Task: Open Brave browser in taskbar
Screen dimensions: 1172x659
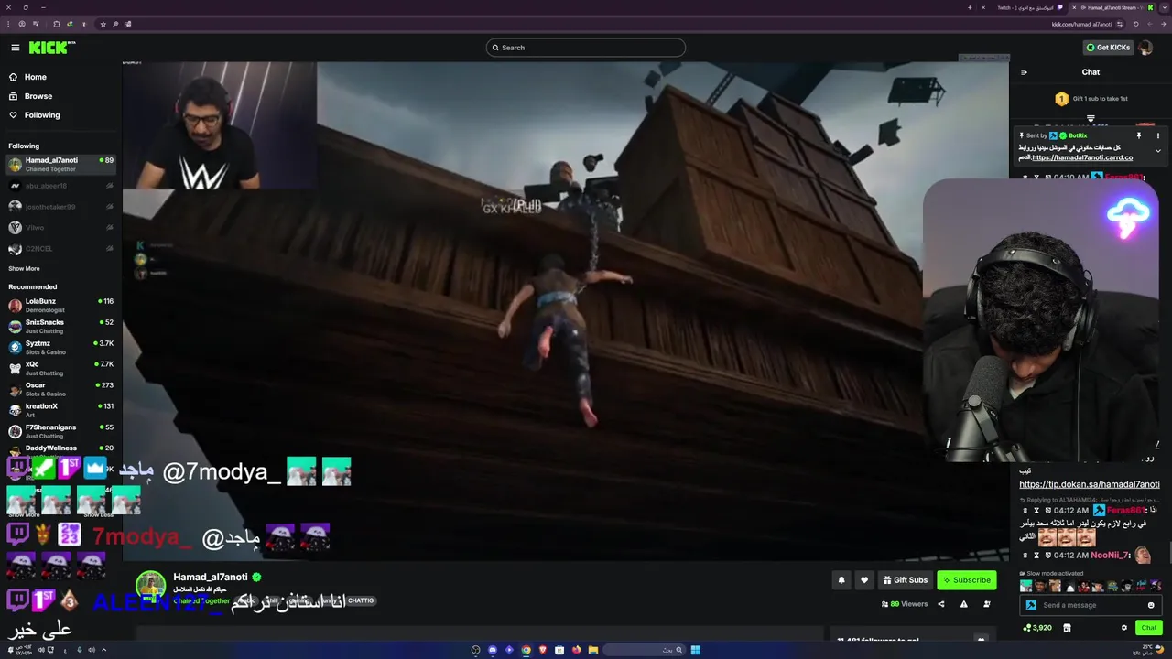Action: tap(543, 650)
